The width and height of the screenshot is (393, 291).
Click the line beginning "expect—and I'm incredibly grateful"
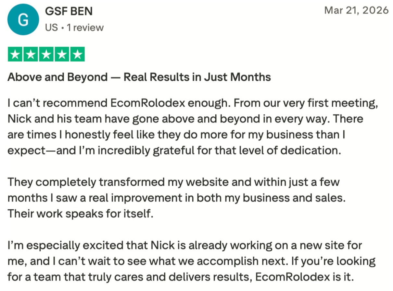coord(174,151)
